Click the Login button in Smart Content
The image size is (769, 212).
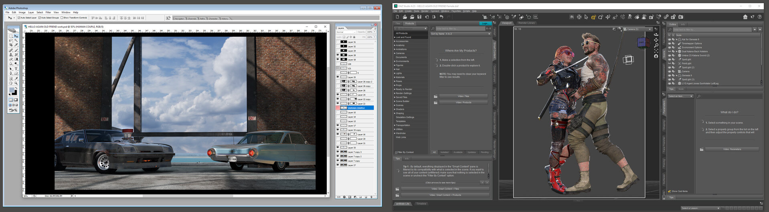[x=485, y=23]
